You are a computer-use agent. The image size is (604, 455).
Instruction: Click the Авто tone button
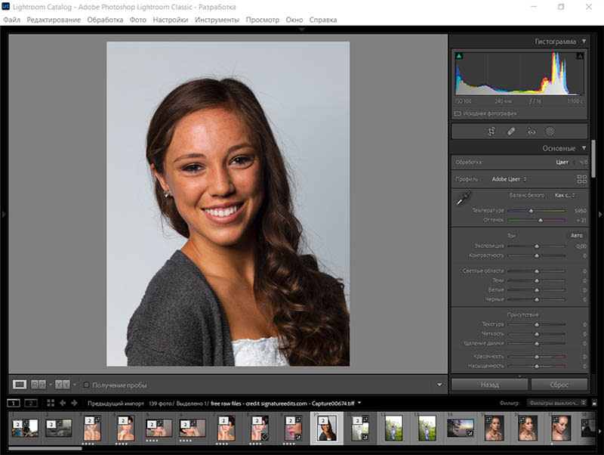click(576, 236)
